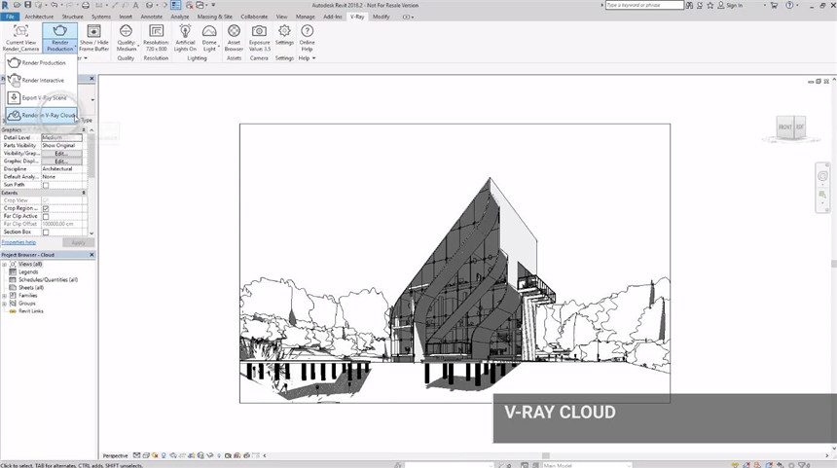Open the Online Help icon
837x468 pixels.
(308, 32)
